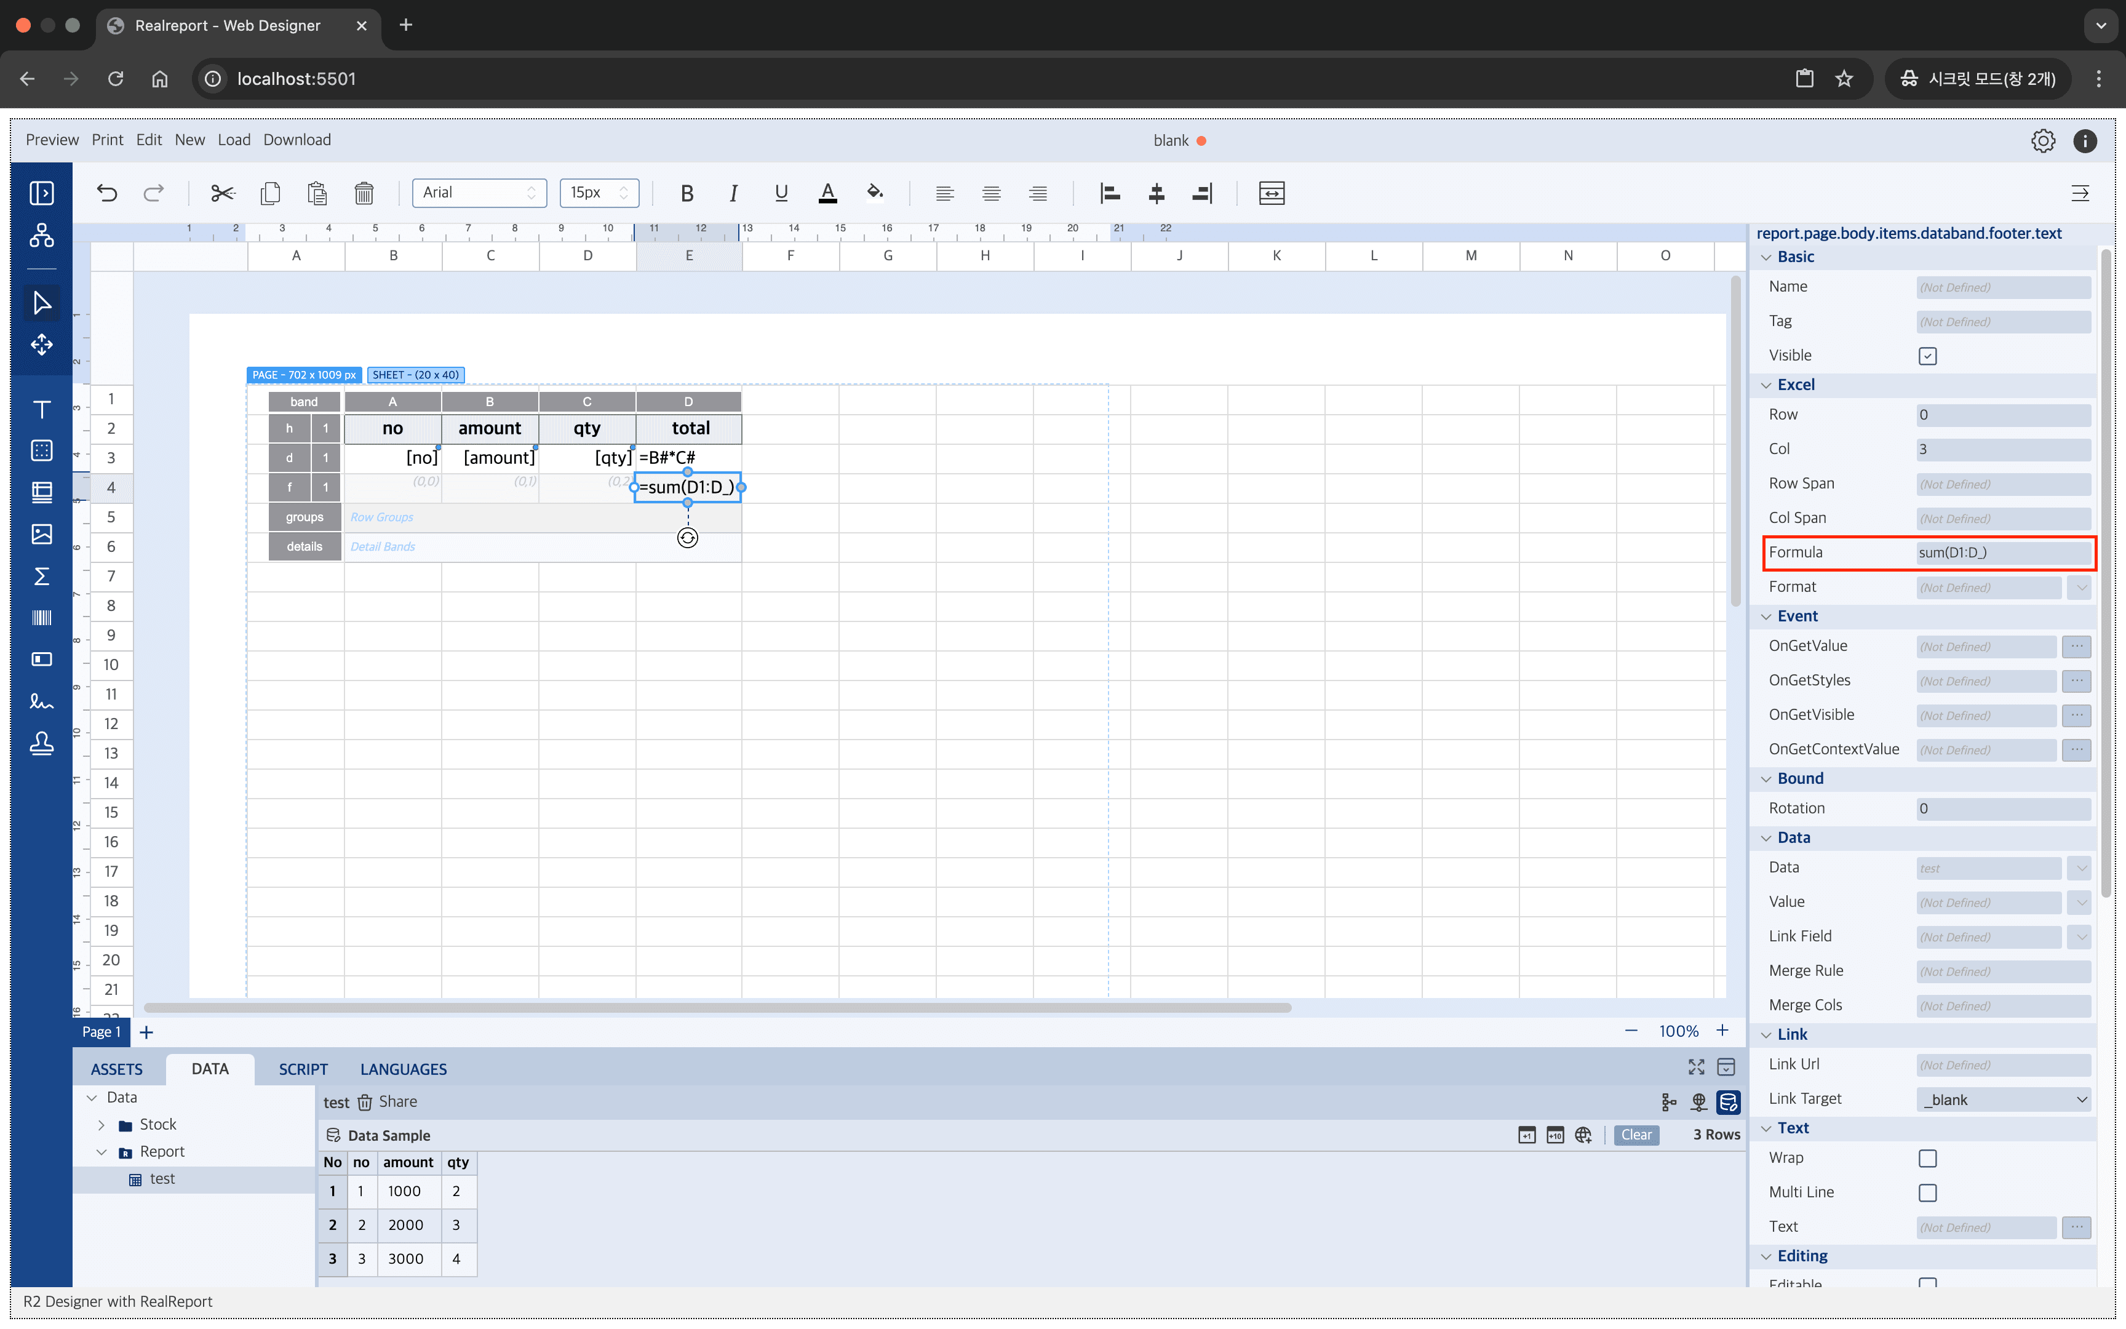The image size is (2126, 1329).
Task: Select the text tool in left sidebar
Action: pyautogui.click(x=41, y=409)
